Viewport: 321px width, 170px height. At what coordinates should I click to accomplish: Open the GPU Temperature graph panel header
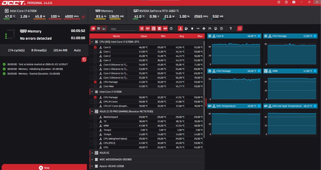(x=234, y=106)
